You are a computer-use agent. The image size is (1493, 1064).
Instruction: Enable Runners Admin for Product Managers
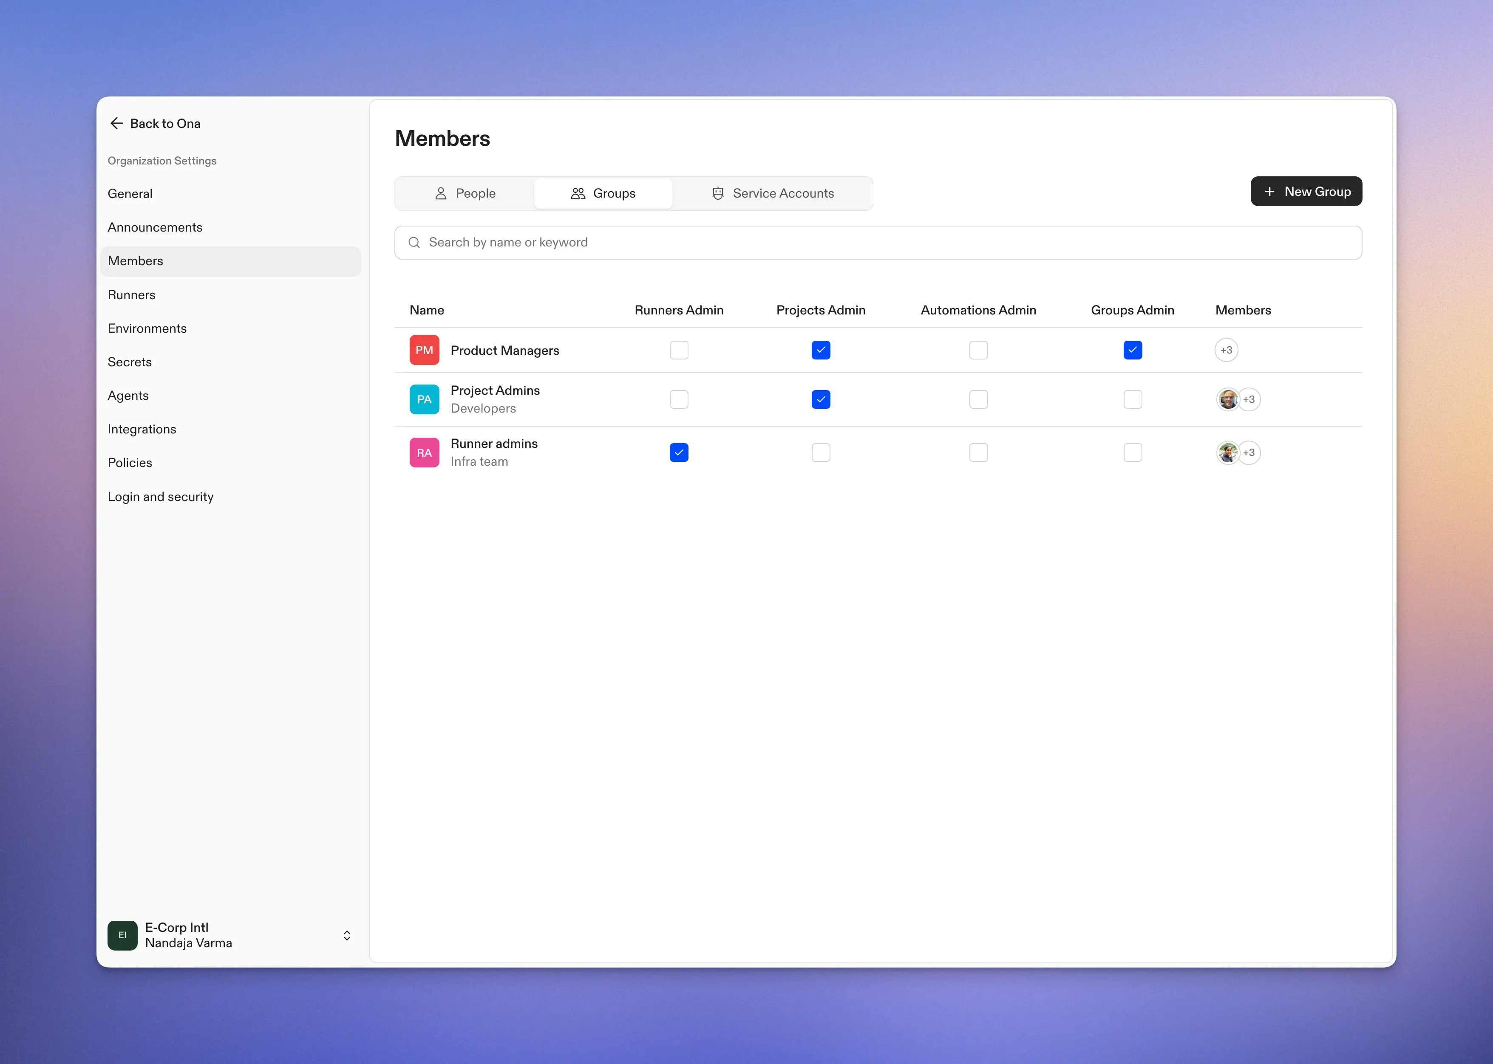point(679,350)
